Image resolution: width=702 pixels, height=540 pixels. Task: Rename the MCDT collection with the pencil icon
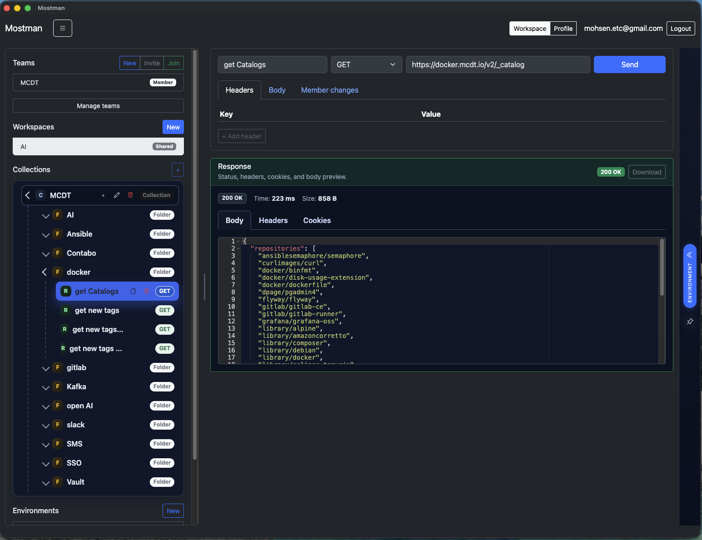point(117,195)
